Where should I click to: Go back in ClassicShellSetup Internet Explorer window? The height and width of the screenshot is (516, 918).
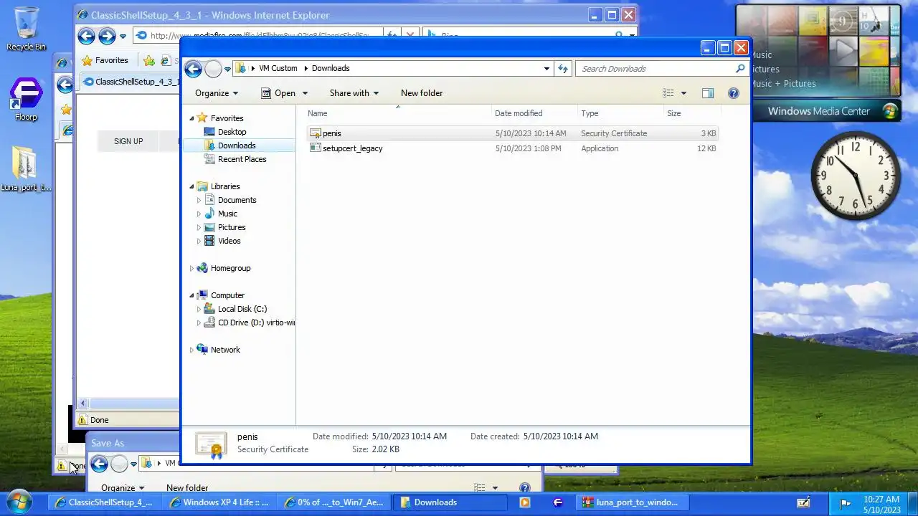click(x=86, y=36)
